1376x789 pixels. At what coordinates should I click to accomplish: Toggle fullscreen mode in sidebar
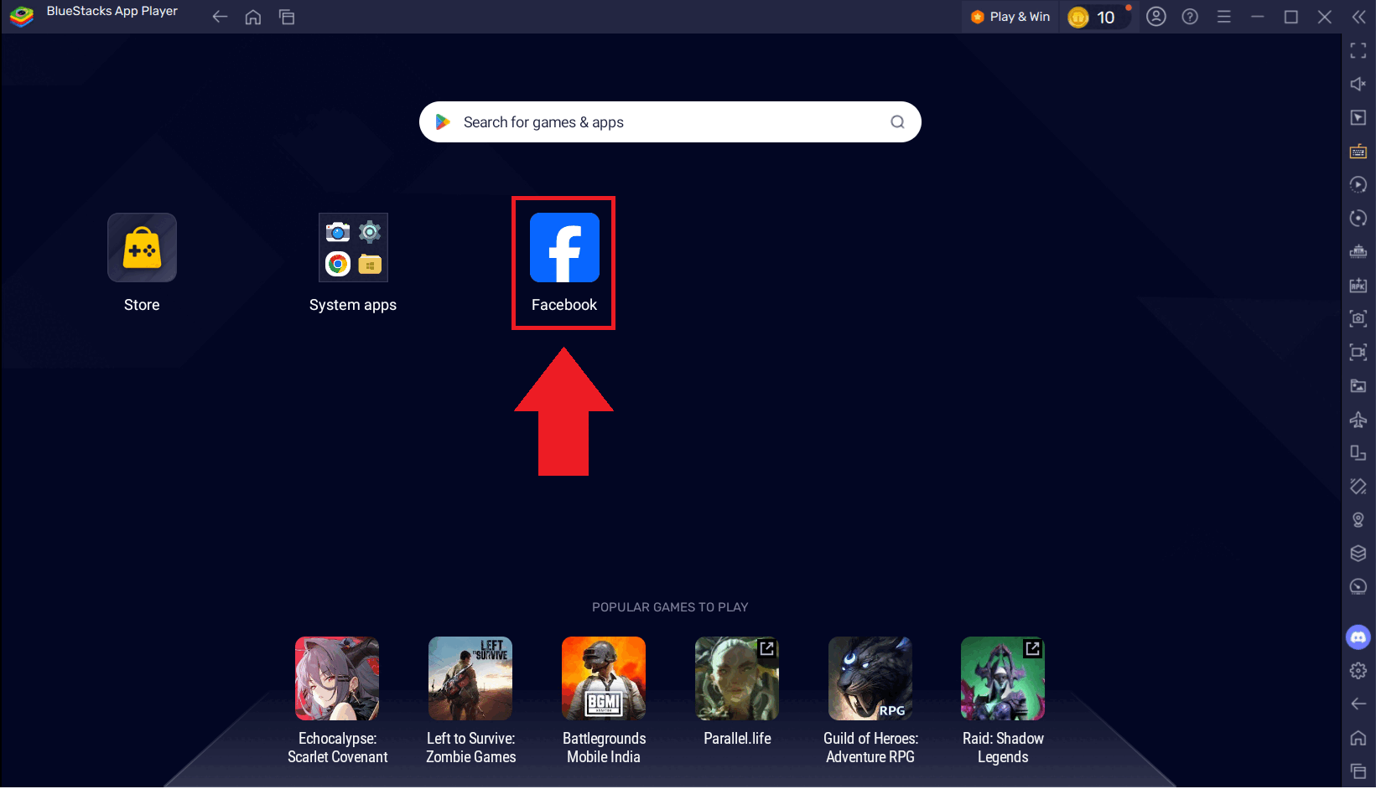[1358, 51]
